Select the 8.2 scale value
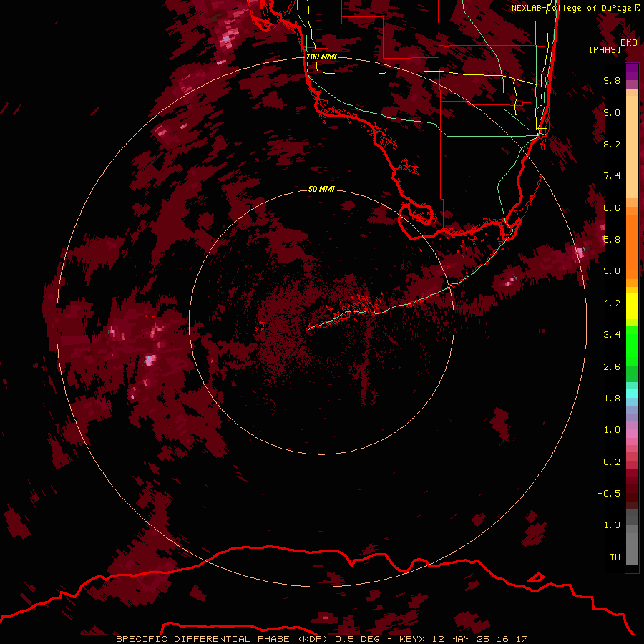The height and width of the screenshot is (644, 644). 612,144
